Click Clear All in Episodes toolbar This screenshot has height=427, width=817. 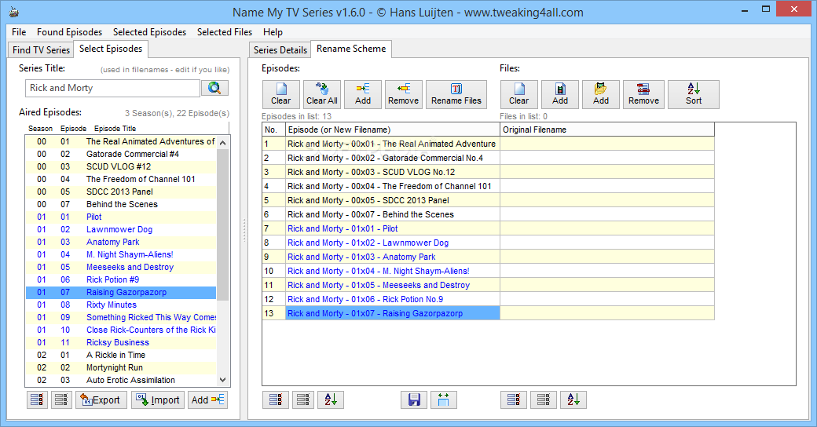click(321, 94)
